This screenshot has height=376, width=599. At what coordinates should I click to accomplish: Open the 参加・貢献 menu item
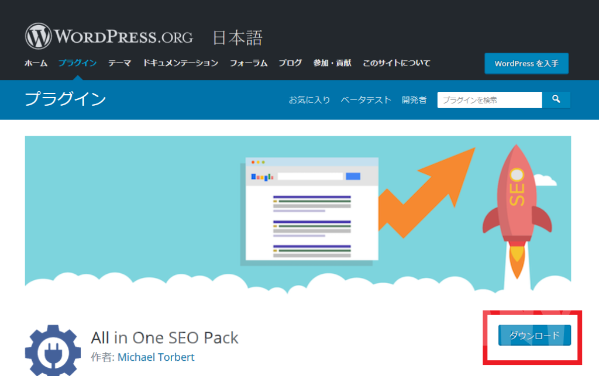(332, 63)
